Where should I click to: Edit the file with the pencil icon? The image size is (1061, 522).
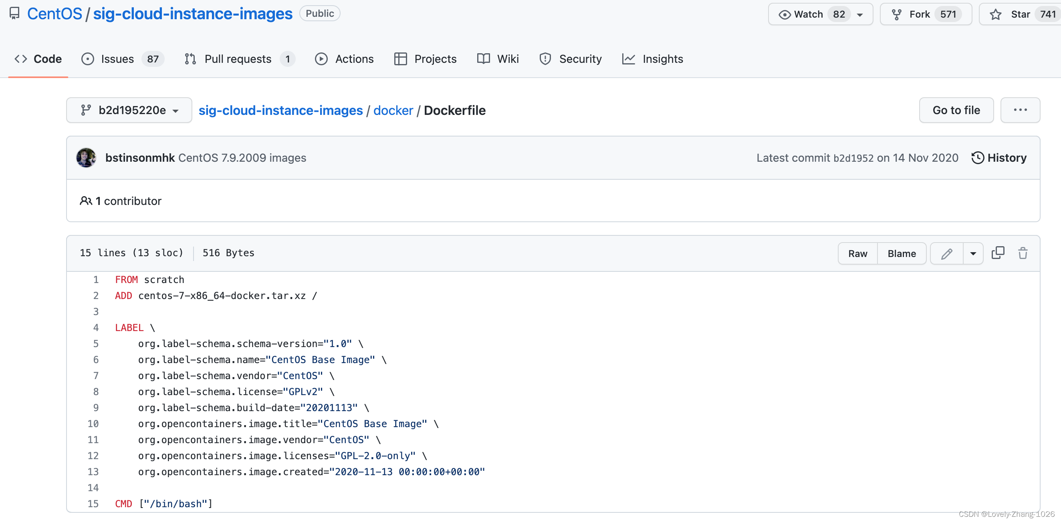click(946, 253)
